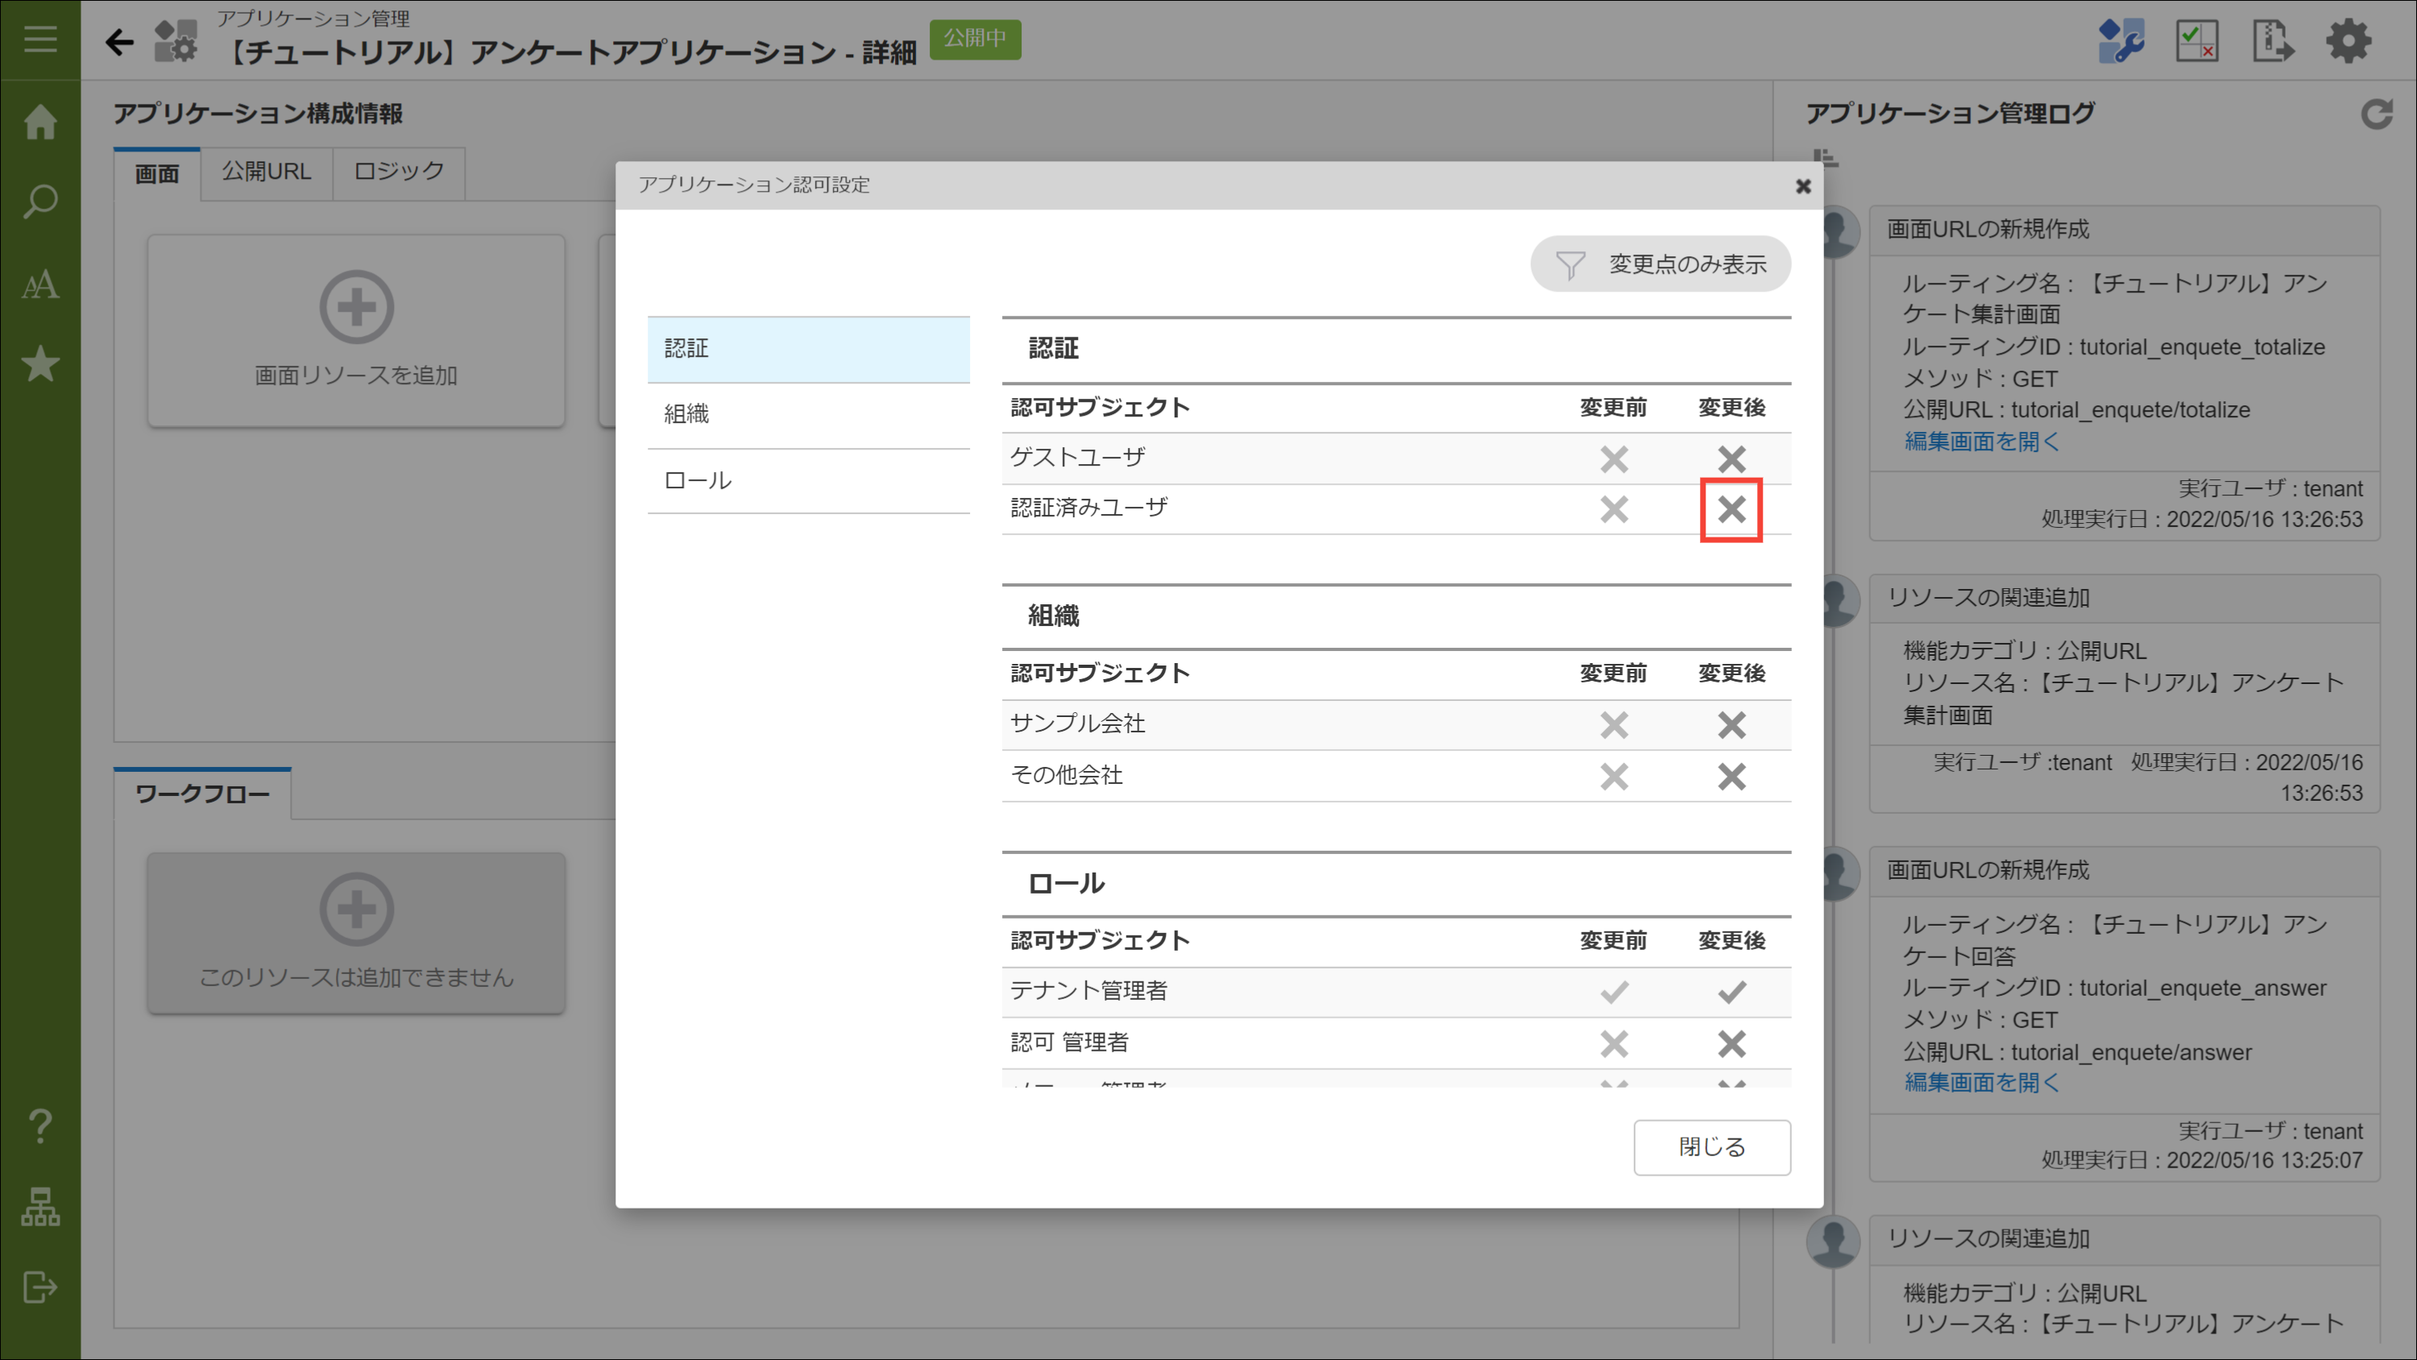
Task: Click 変更前 checkmark for テナント管理者
Action: pyautogui.click(x=1614, y=992)
